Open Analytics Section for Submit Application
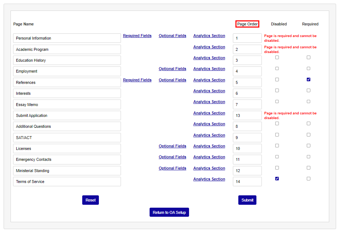 (x=209, y=113)
